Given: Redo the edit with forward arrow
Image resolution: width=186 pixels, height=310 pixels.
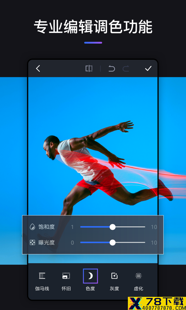Looking at the screenshot, I should point(126,69).
